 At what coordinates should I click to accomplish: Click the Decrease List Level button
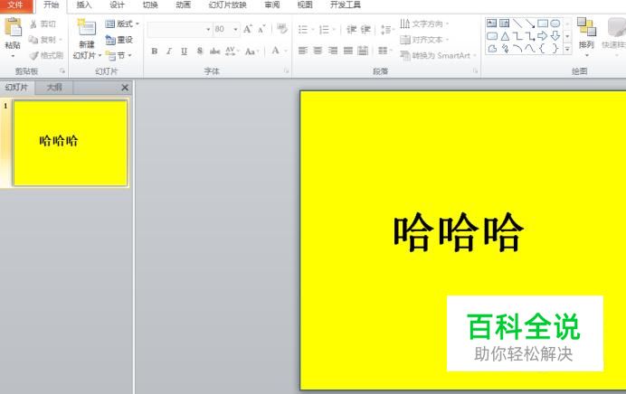pyautogui.click(x=351, y=29)
